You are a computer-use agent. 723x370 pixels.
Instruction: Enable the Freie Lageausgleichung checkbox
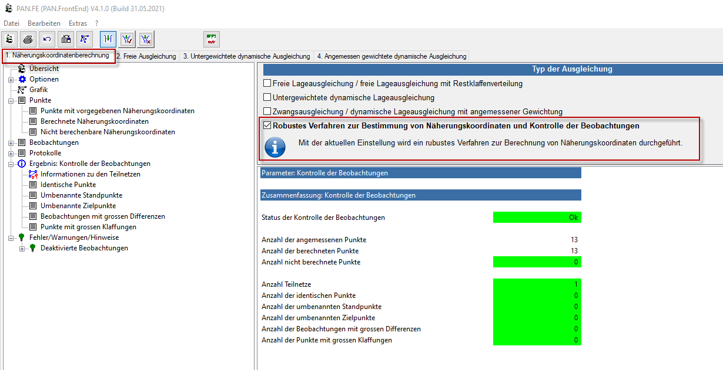coord(267,83)
